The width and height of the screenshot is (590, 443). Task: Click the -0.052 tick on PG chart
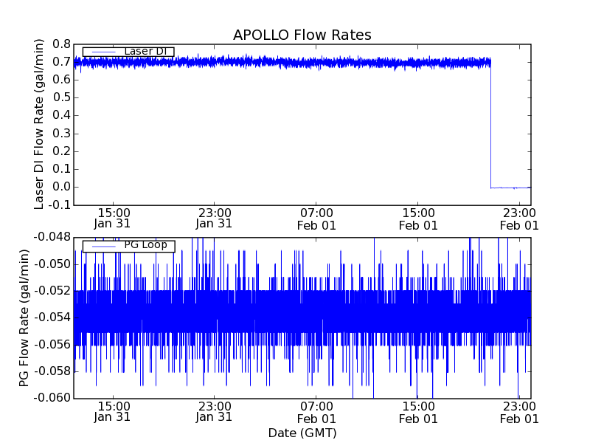pyautogui.click(x=52, y=291)
